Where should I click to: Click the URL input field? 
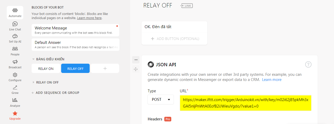(245, 103)
